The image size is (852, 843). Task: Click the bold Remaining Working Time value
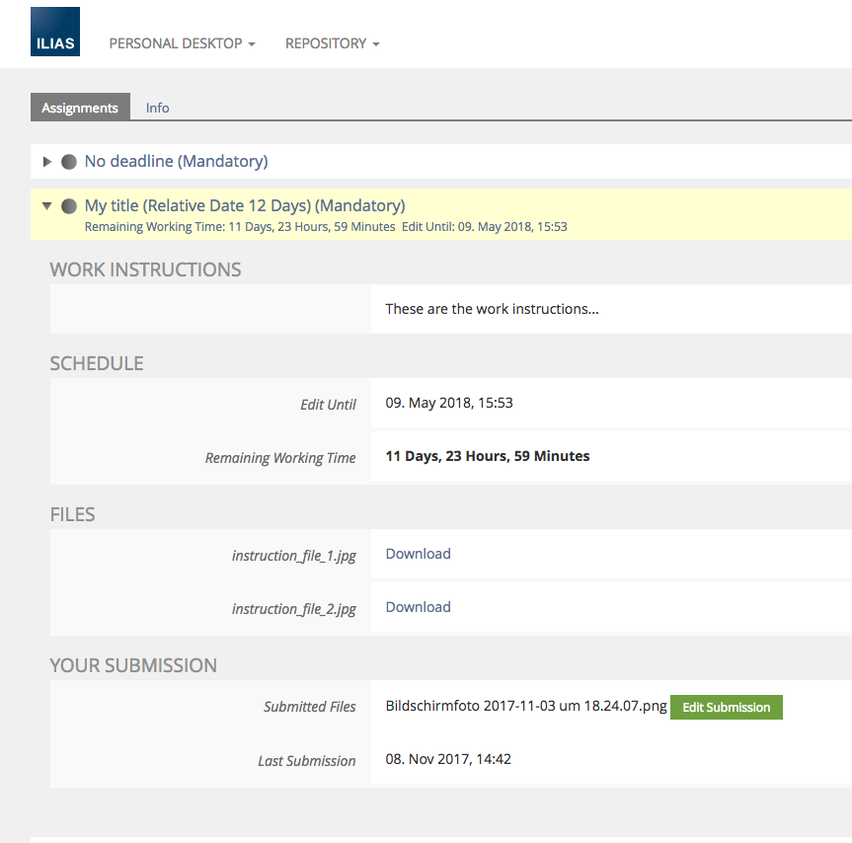tap(487, 456)
